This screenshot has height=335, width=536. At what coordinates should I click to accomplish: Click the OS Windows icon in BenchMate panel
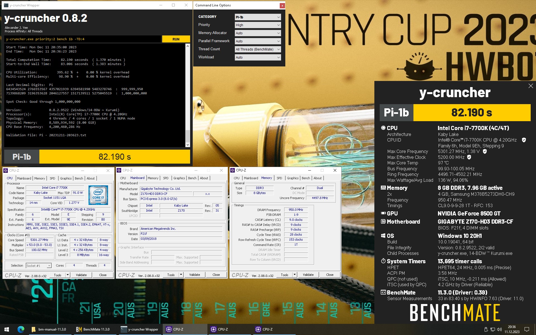click(x=383, y=236)
